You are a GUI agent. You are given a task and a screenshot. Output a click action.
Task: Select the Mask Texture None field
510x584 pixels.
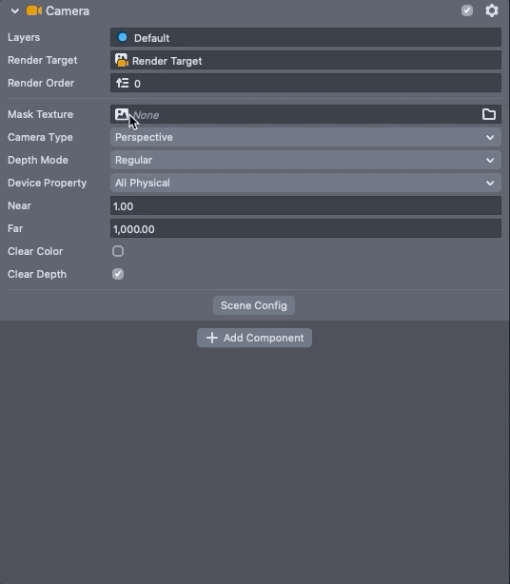[305, 114]
